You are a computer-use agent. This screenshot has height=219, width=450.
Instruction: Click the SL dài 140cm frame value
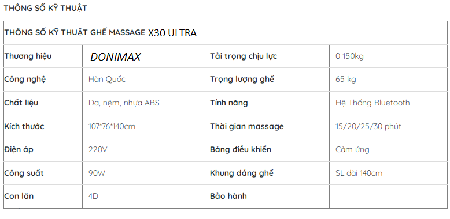tap(359, 173)
